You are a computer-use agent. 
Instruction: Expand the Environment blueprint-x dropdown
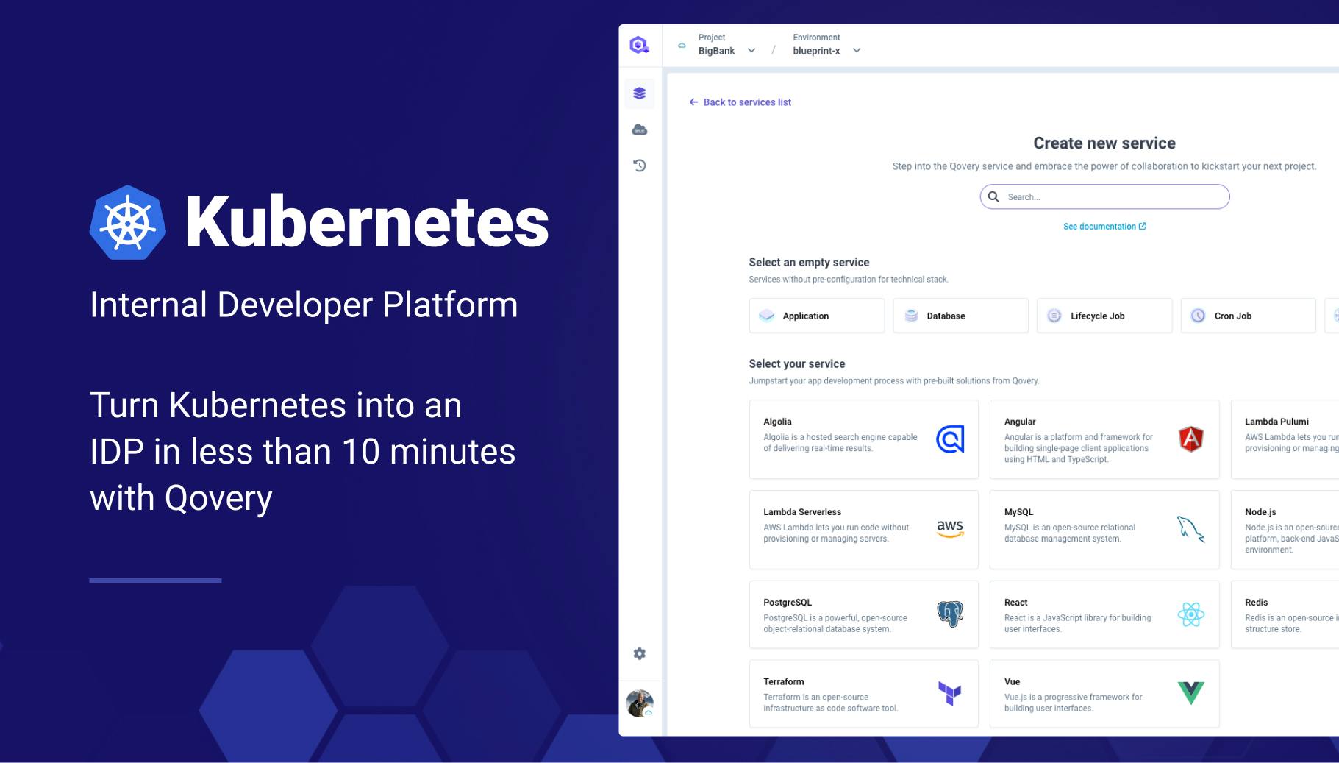(x=856, y=50)
